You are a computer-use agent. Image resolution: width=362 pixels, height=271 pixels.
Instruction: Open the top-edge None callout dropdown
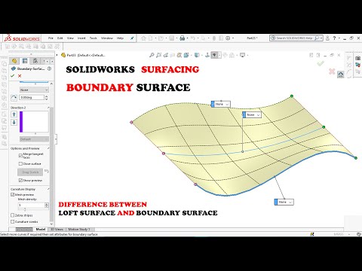coord(221,104)
